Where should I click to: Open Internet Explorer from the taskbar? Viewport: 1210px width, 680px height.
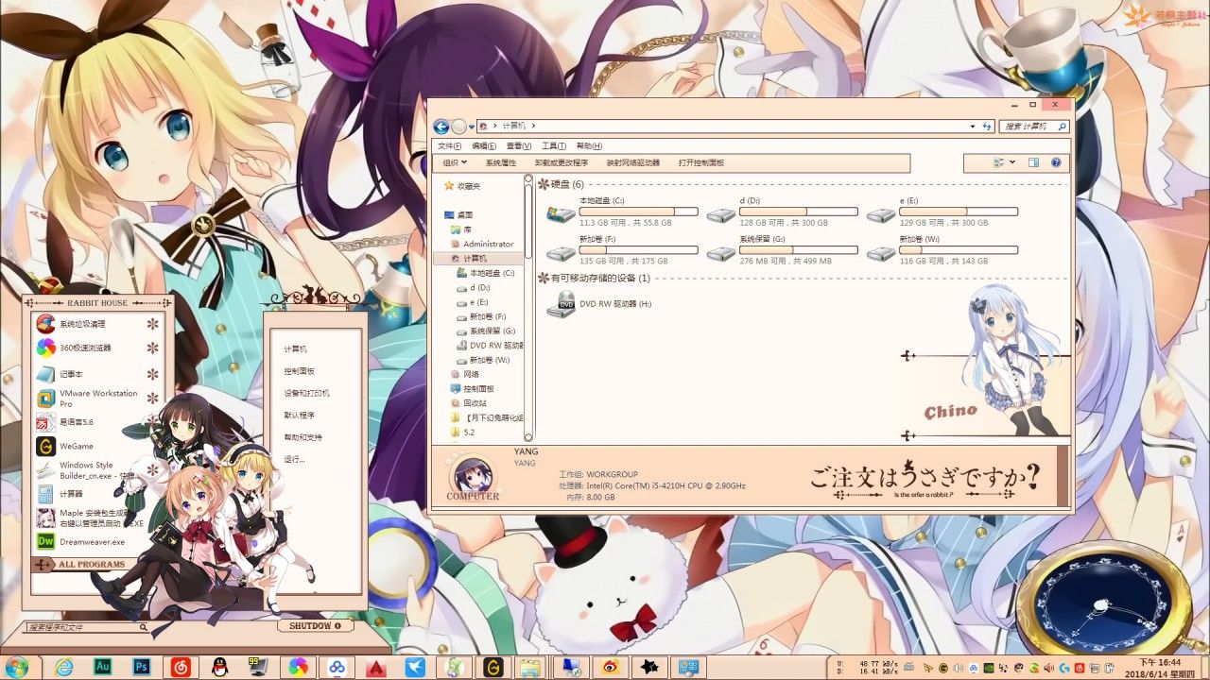point(64,667)
